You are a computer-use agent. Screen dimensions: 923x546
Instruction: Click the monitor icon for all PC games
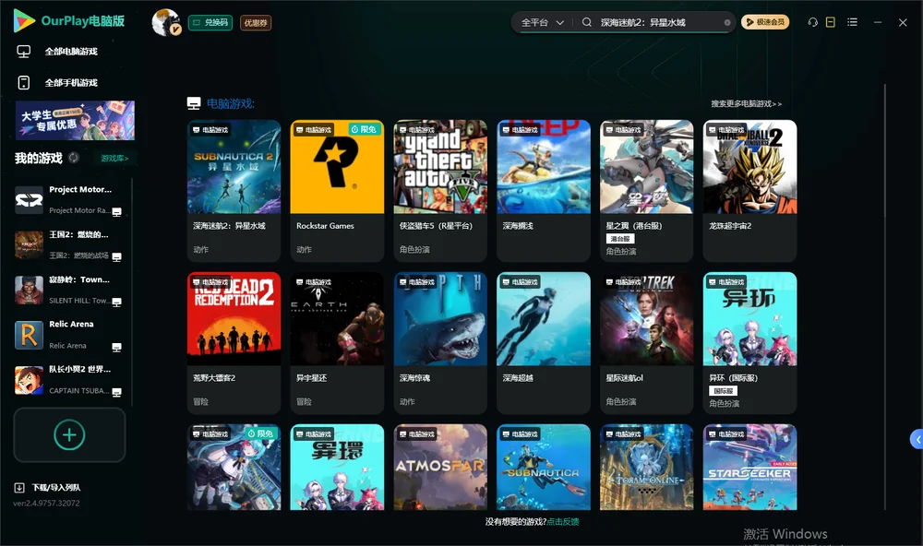pos(24,52)
